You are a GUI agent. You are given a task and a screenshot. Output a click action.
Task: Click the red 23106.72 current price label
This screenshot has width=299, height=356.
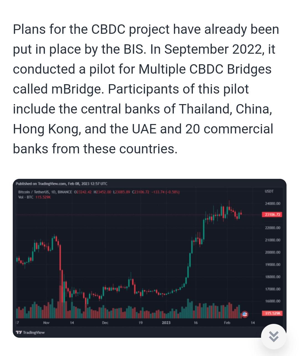tap(272, 215)
